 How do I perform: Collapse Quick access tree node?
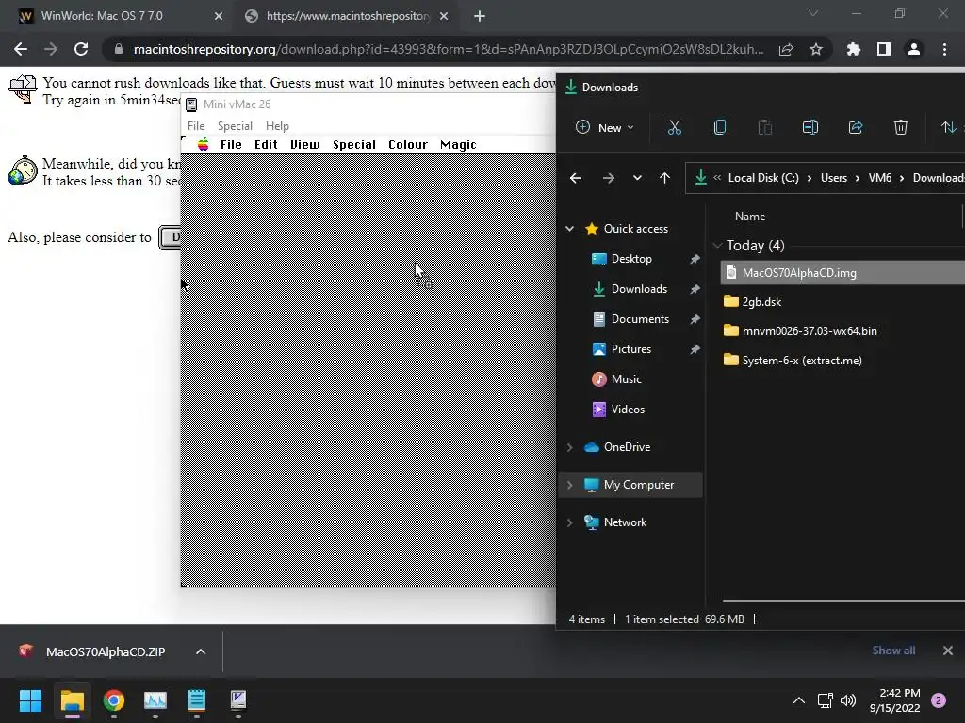click(x=570, y=229)
